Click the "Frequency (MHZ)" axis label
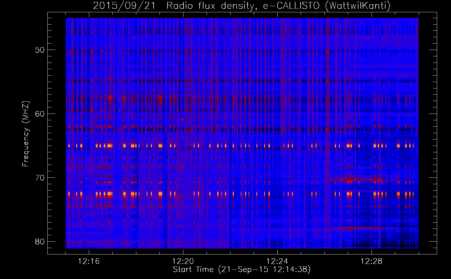Screen dimensions: 451x279 26,134
